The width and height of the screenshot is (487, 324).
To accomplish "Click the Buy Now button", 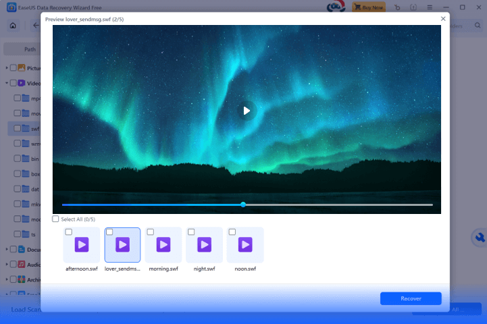I will [370, 7].
